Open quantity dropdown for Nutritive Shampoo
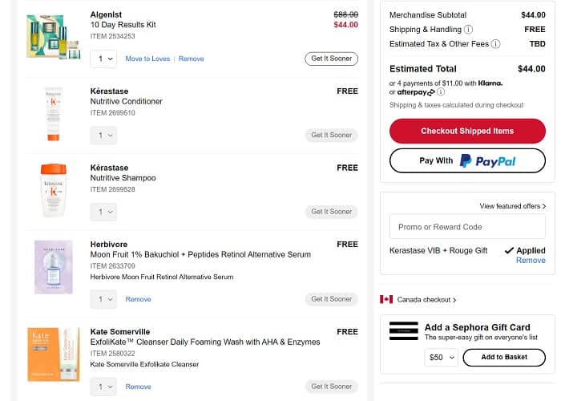This screenshot has width=561, height=401. [103, 212]
